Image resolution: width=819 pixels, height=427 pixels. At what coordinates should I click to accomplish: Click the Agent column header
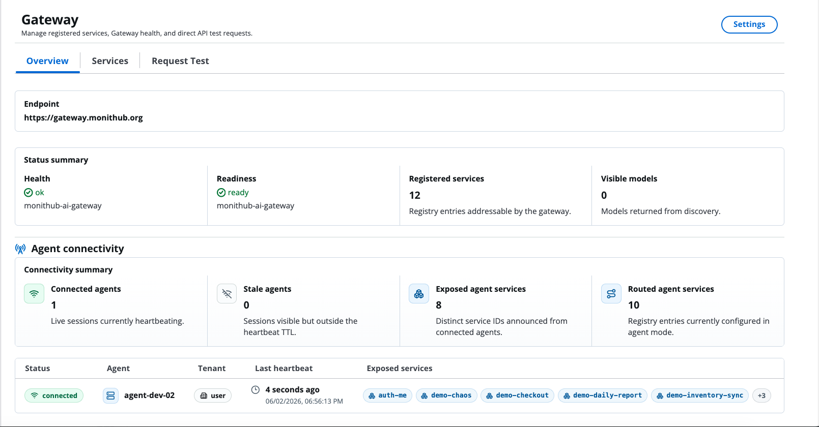click(x=118, y=369)
